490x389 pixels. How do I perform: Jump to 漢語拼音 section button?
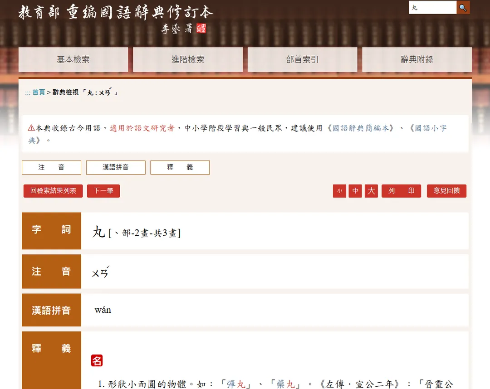[x=116, y=167]
